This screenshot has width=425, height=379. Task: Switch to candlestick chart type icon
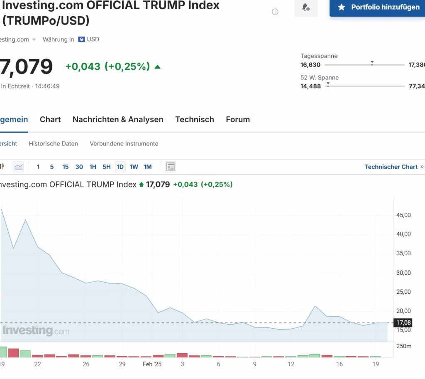pyautogui.click(x=2, y=167)
